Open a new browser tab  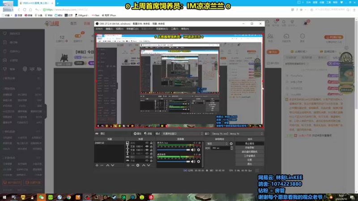(x=58, y=3)
